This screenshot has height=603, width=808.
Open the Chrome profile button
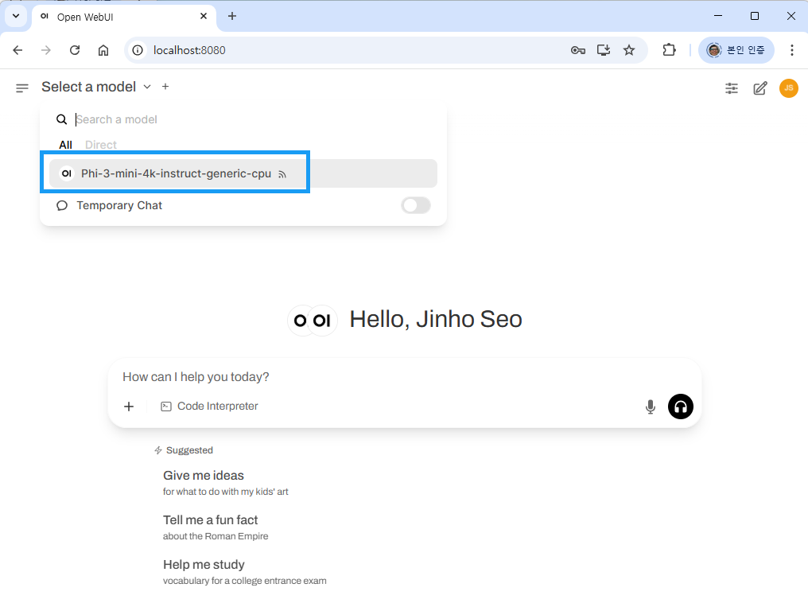(736, 50)
